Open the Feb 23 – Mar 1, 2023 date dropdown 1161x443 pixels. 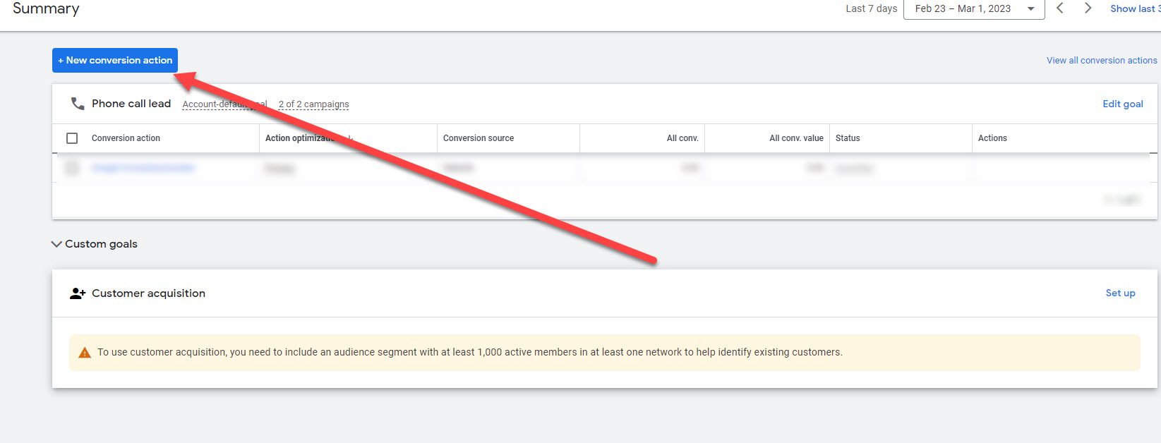click(973, 8)
